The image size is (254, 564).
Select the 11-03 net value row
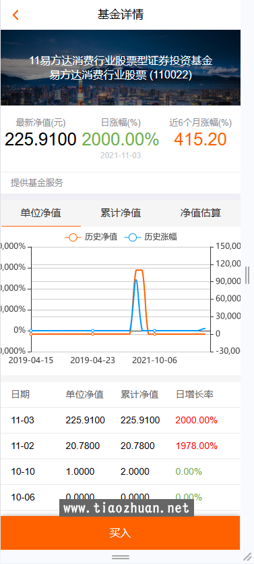pos(121,420)
